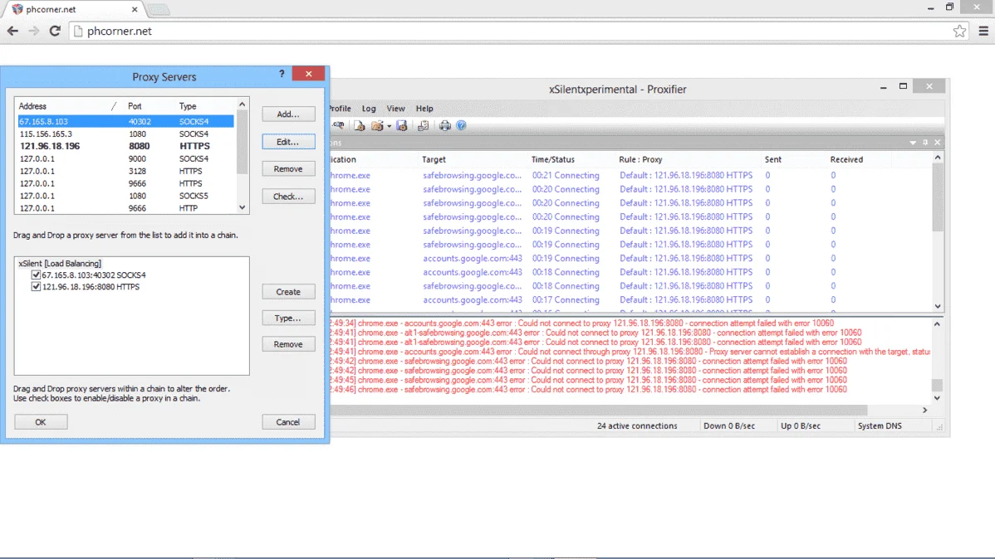Select the phcorner.net tab

pos(75,9)
